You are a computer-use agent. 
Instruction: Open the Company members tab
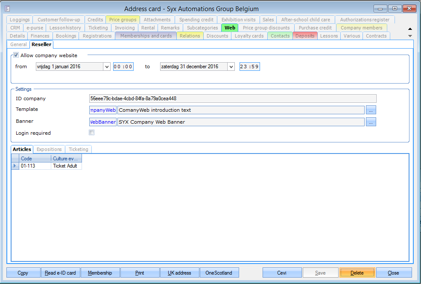click(361, 28)
